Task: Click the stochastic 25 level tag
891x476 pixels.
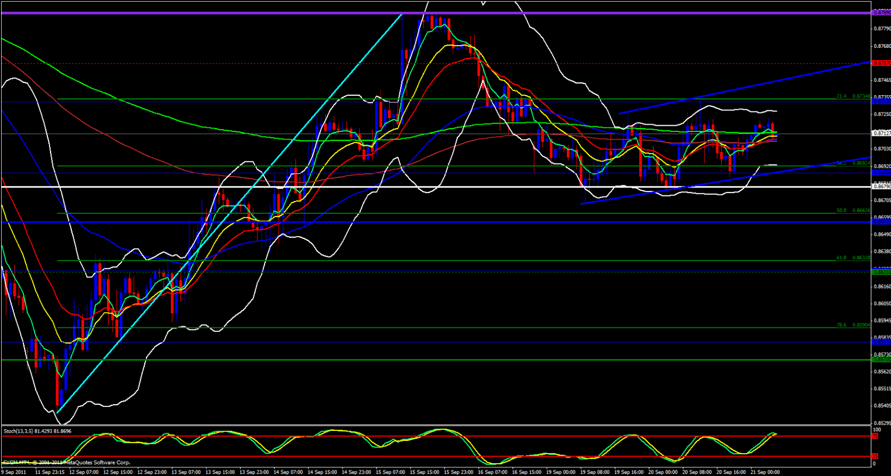Action: pyautogui.click(x=875, y=457)
